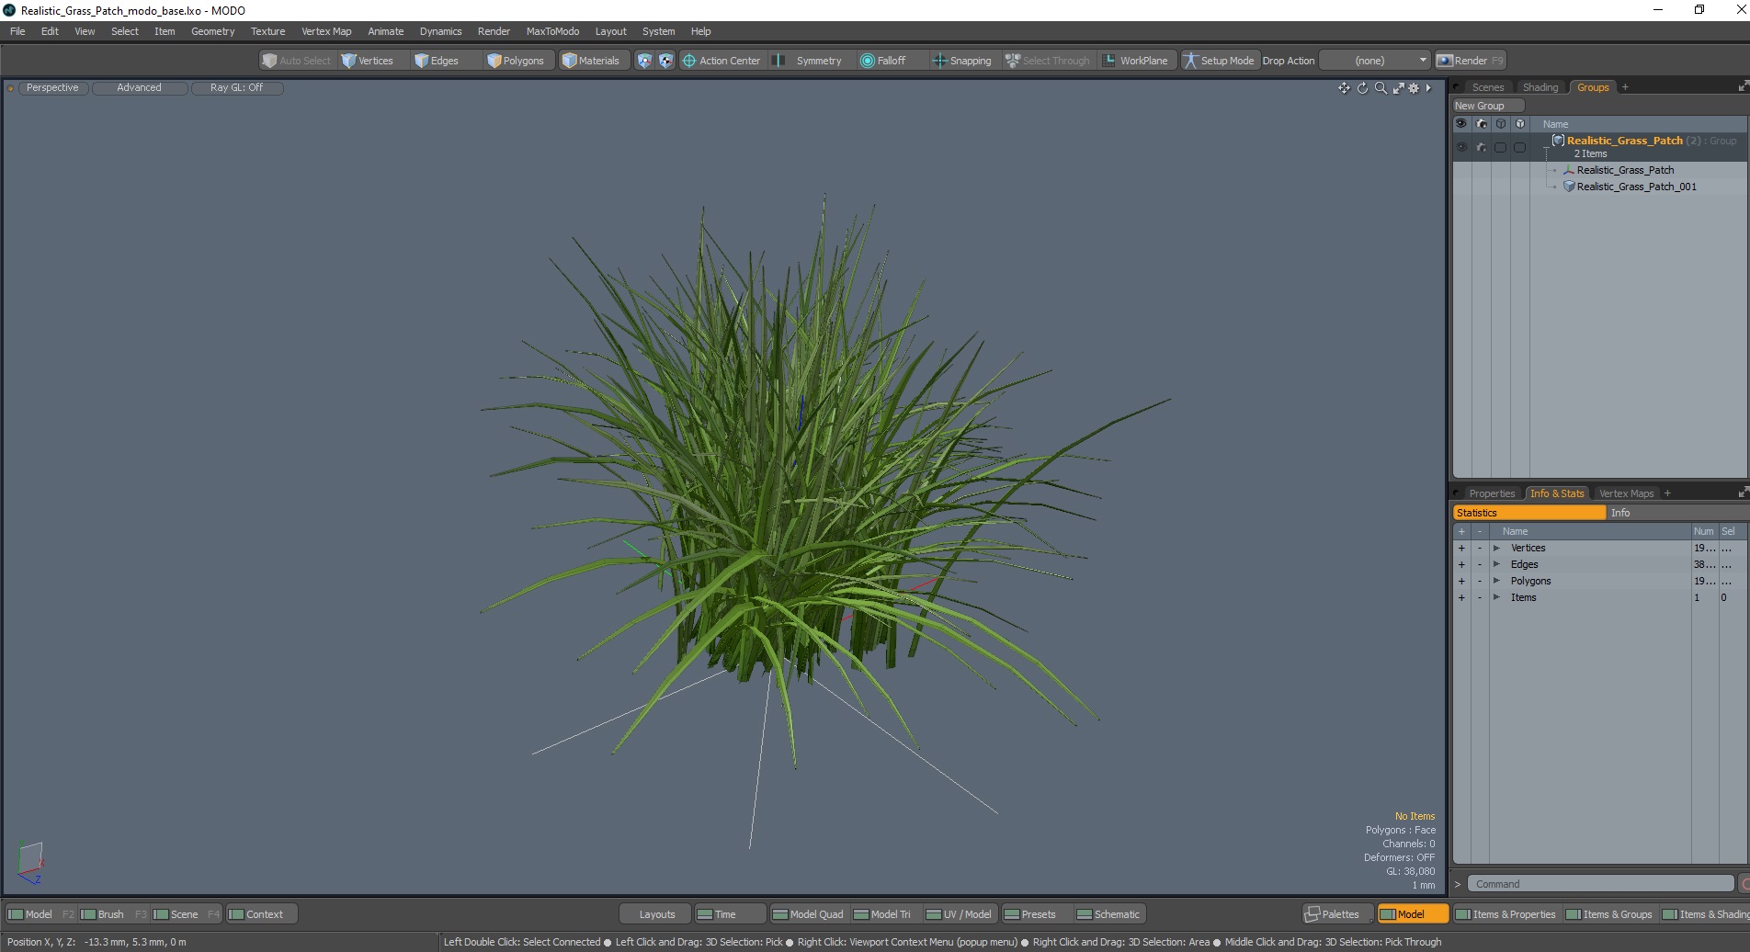Switch to Model Quad layout
This screenshot has height=952, width=1750.
point(808,914)
